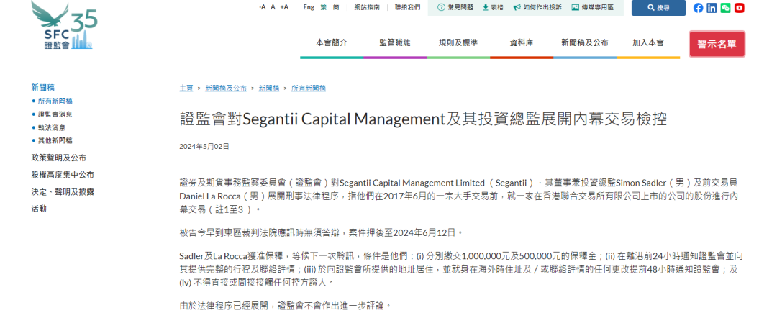Click the red 警示名單 button

click(717, 44)
